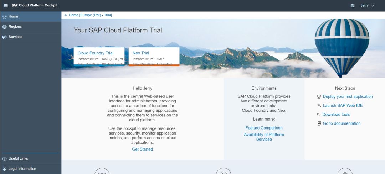Click Go to documentation link

click(x=342, y=123)
